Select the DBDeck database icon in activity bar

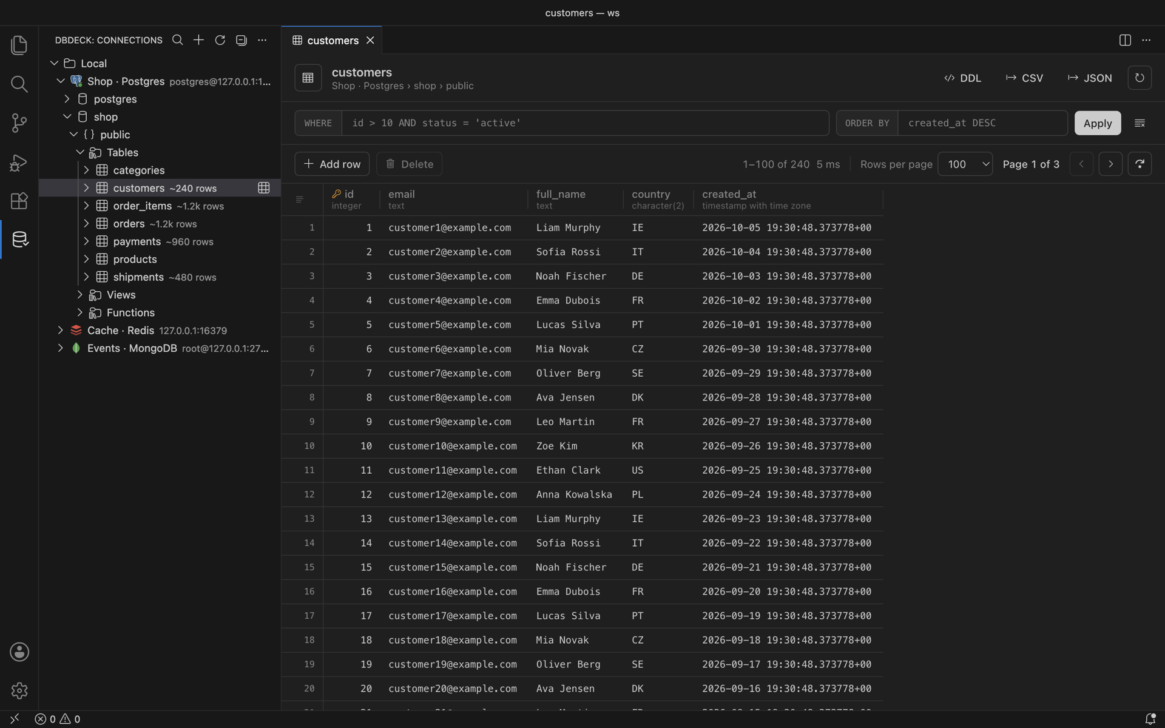(x=19, y=240)
